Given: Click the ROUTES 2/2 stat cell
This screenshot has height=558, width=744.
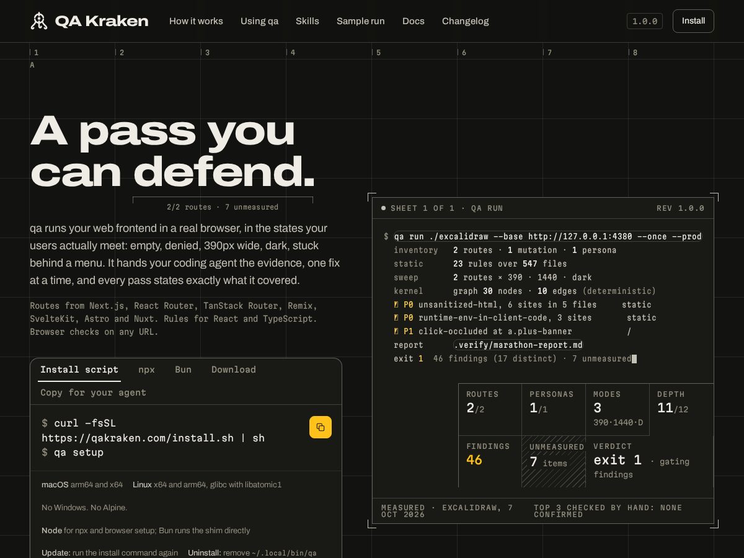Looking at the screenshot, I should coord(490,409).
